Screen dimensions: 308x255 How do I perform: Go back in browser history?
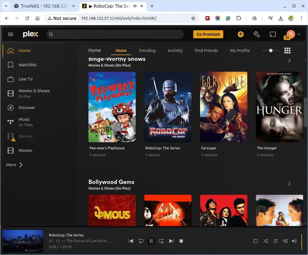7,18
